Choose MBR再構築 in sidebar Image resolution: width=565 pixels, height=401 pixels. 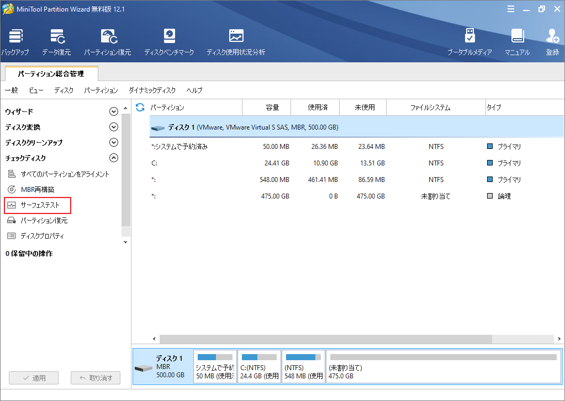(x=31, y=189)
